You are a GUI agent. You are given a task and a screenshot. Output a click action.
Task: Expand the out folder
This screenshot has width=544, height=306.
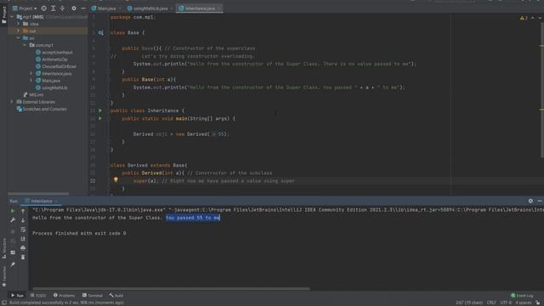tap(19, 31)
